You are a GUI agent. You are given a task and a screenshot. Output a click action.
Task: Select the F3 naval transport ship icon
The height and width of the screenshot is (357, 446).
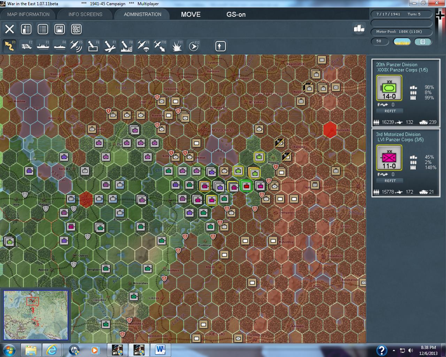43,46
